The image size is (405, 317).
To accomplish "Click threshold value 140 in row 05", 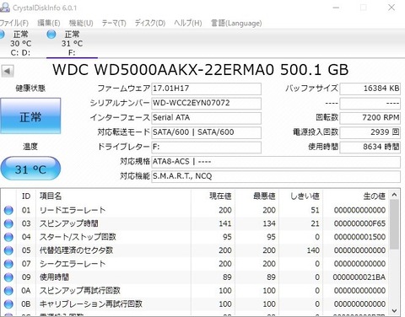I will [x=313, y=250].
